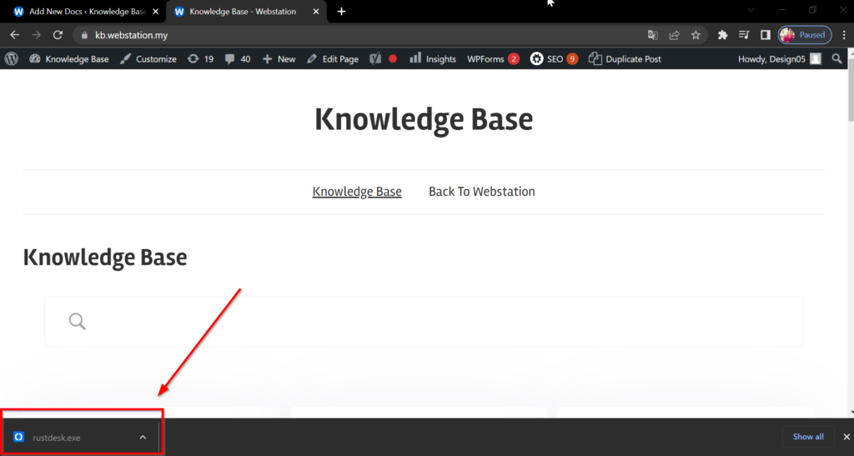Open Howdy, Design05 account menu
Image resolution: width=854 pixels, height=456 pixels.
click(780, 58)
